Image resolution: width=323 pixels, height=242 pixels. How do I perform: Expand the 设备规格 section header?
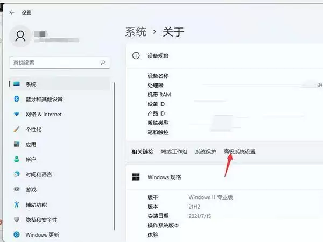[224, 55]
